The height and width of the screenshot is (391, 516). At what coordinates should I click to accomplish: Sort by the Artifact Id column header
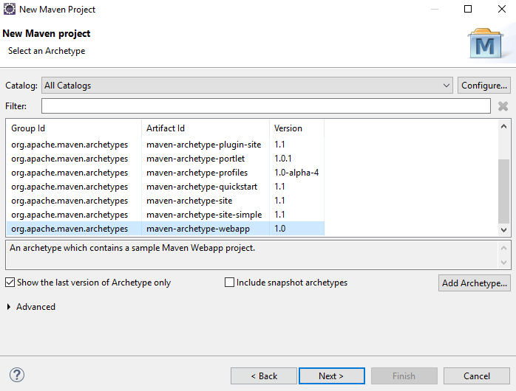point(206,128)
